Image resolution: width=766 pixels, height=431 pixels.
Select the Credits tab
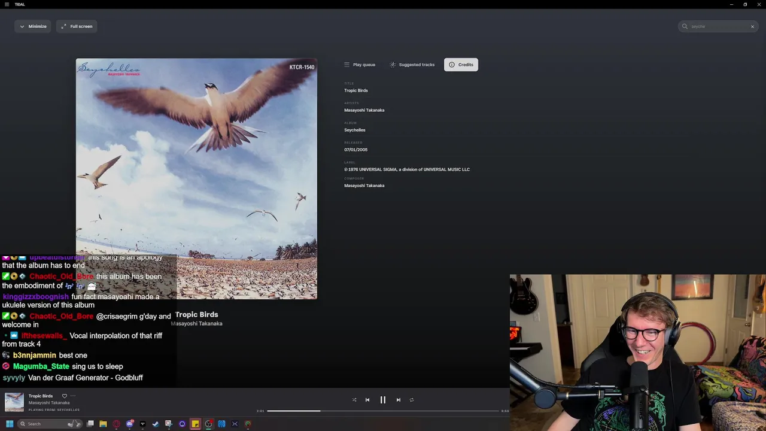tap(461, 65)
